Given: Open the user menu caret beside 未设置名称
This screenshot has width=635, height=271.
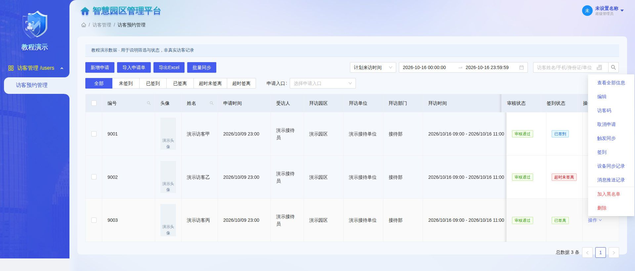Looking at the screenshot, I should click(622, 11).
